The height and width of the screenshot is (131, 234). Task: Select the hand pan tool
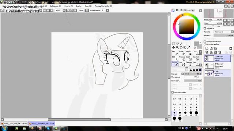coord(185,47)
